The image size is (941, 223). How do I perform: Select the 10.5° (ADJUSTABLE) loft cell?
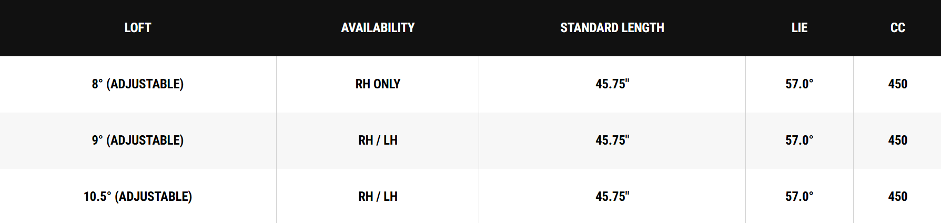[x=138, y=197]
